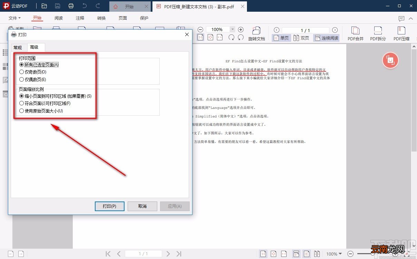This screenshot has width=417, height=259.
Task: Click the orange floating assistant icon
Action: click(390, 60)
